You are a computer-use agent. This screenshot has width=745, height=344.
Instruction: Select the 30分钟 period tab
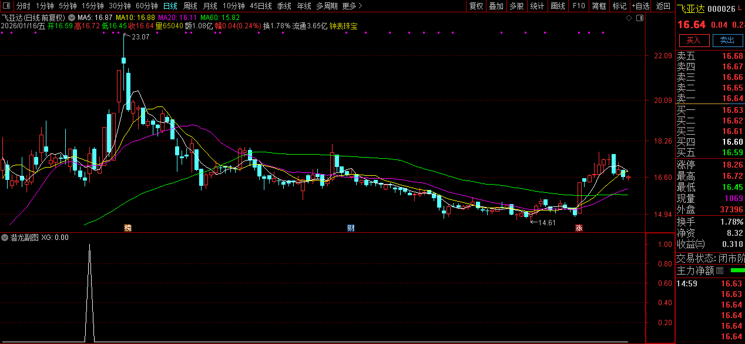tap(120, 6)
